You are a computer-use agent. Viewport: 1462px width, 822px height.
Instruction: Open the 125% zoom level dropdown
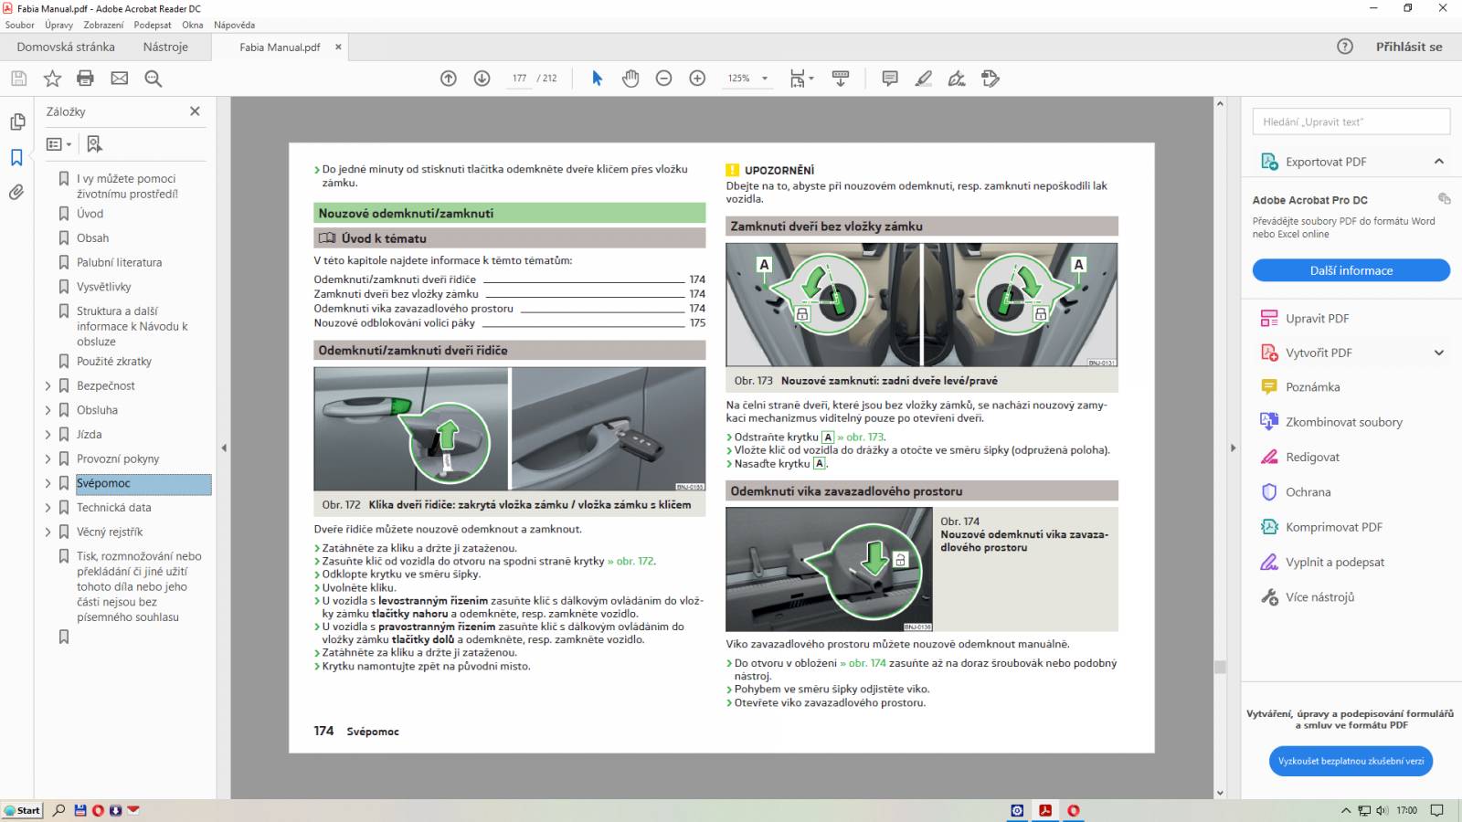point(765,79)
